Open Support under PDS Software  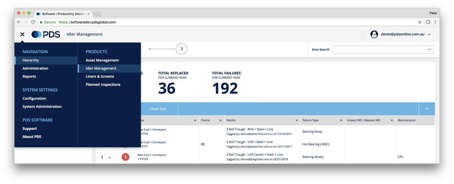[30, 129]
